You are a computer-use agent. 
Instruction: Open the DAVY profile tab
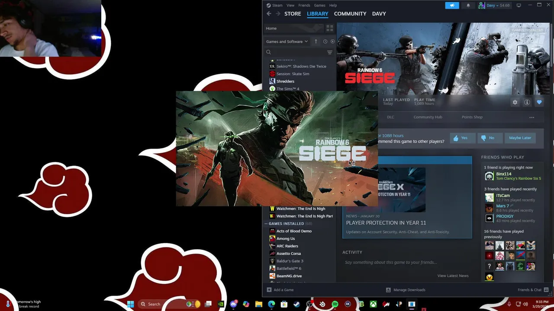(379, 14)
